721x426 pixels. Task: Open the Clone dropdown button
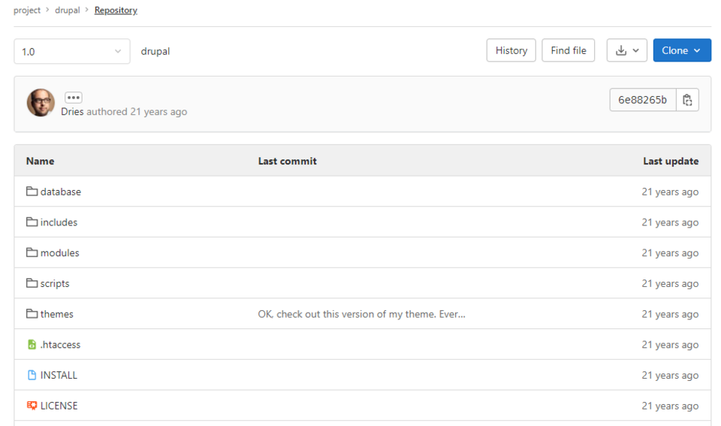tap(682, 50)
